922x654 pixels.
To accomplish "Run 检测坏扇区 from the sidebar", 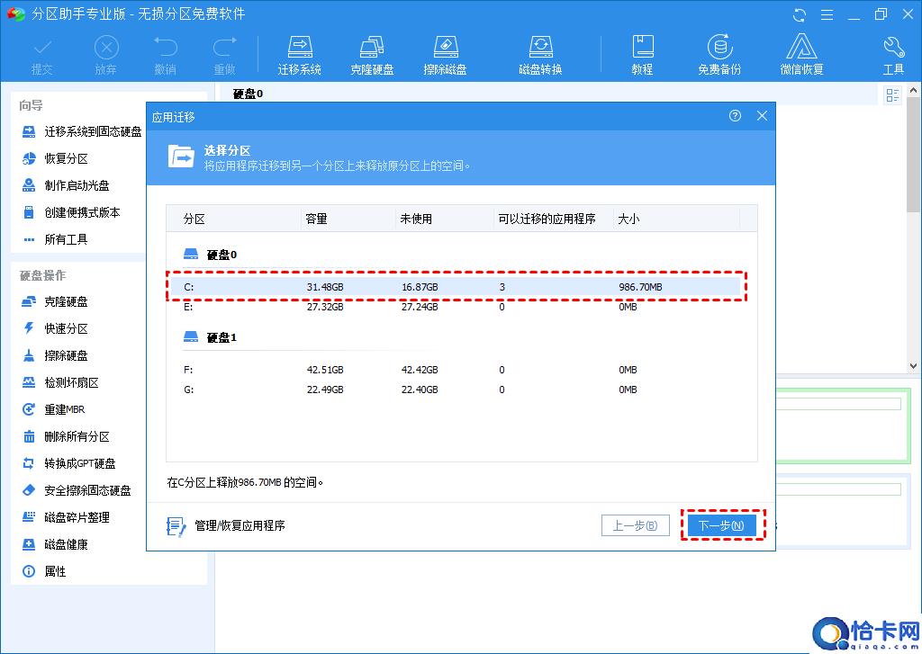I will 60,383.
